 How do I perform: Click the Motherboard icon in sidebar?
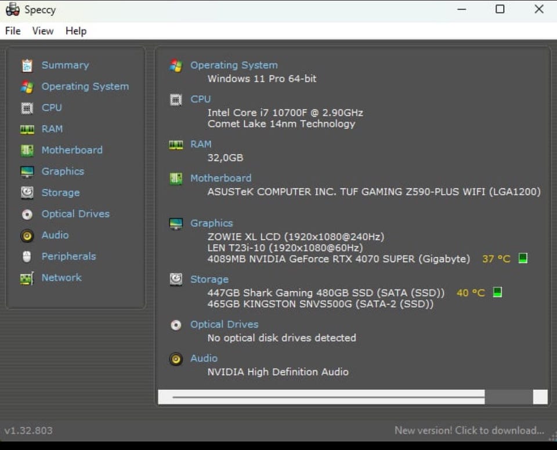[x=27, y=150]
